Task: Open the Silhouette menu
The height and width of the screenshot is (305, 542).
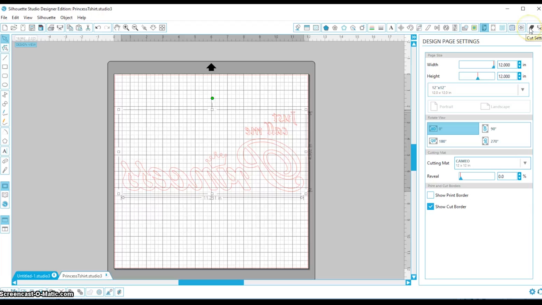Action: click(46, 18)
